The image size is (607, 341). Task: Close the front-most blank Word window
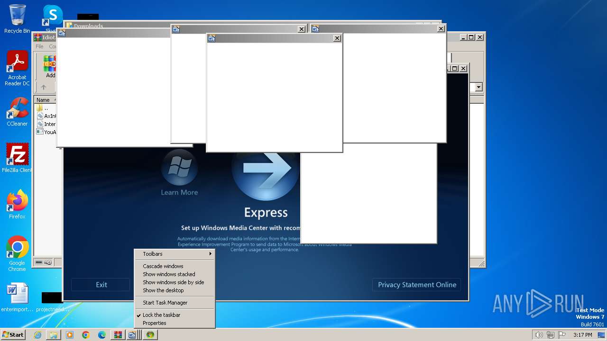pyautogui.click(x=337, y=38)
